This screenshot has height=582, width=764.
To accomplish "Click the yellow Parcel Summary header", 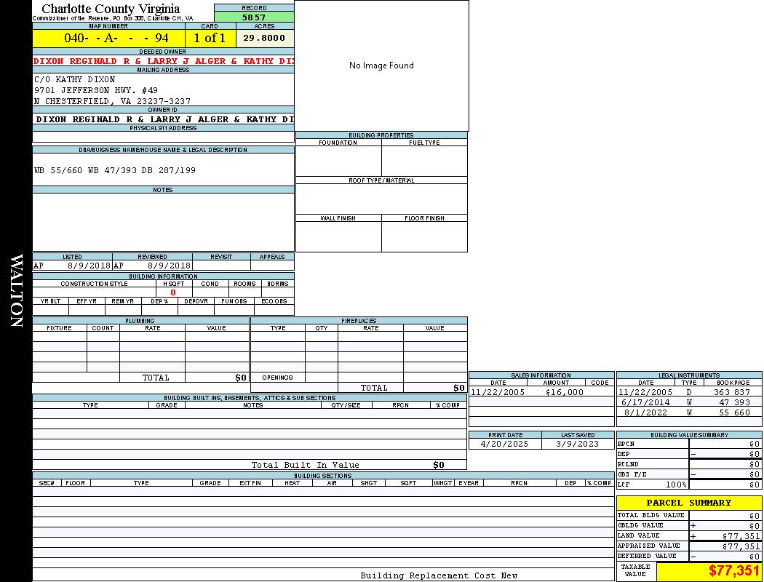I will [688, 503].
